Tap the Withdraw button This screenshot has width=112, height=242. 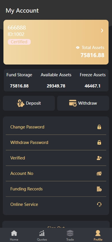pos(83,103)
